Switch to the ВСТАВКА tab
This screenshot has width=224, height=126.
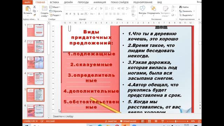point(55,2)
